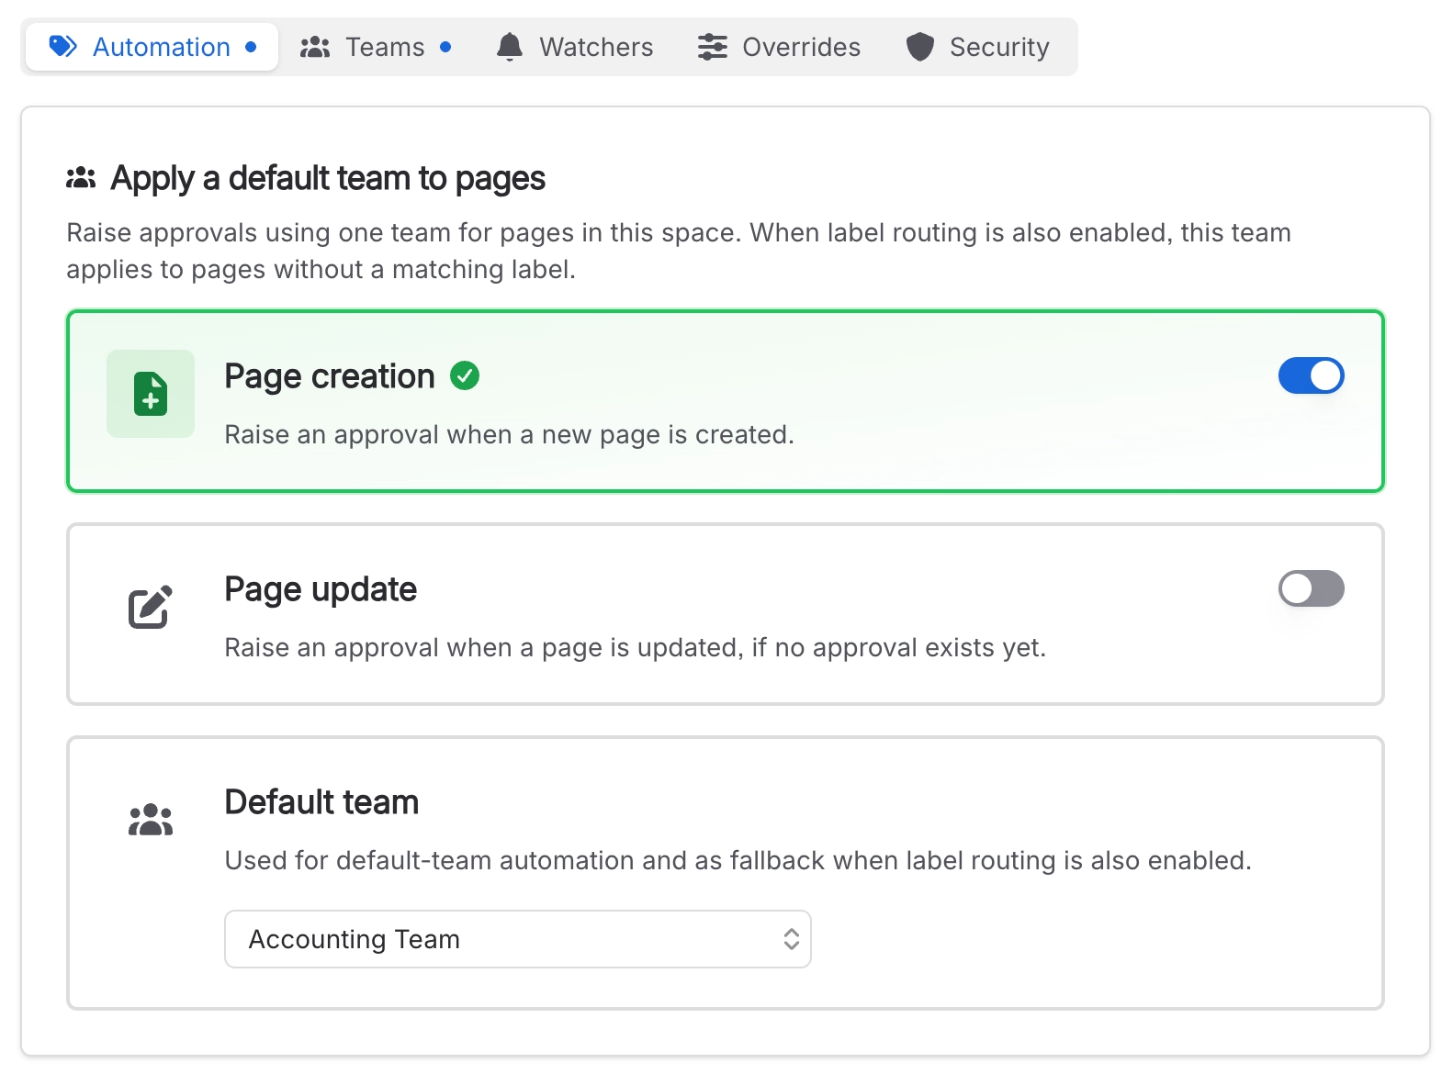
Task: Go to the Overrides tab
Action: coord(779,47)
